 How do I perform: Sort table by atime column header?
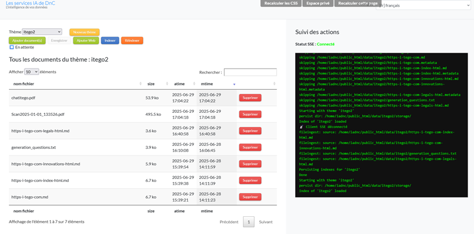[x=184, y=84]
